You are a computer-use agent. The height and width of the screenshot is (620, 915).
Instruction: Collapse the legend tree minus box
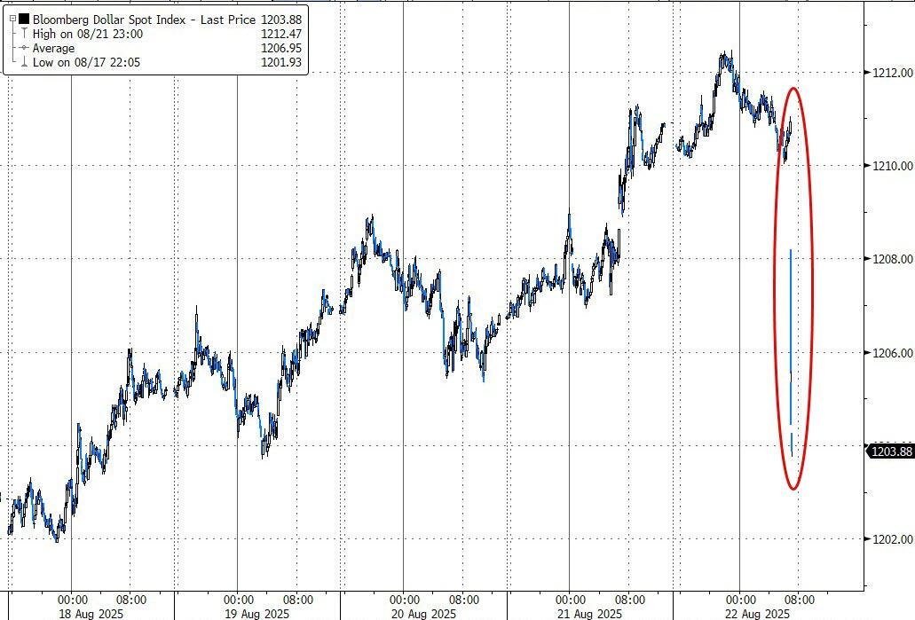point(12,18)
